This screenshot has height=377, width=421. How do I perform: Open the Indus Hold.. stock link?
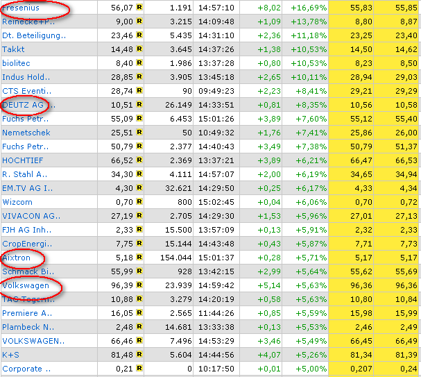click(26, 77)
